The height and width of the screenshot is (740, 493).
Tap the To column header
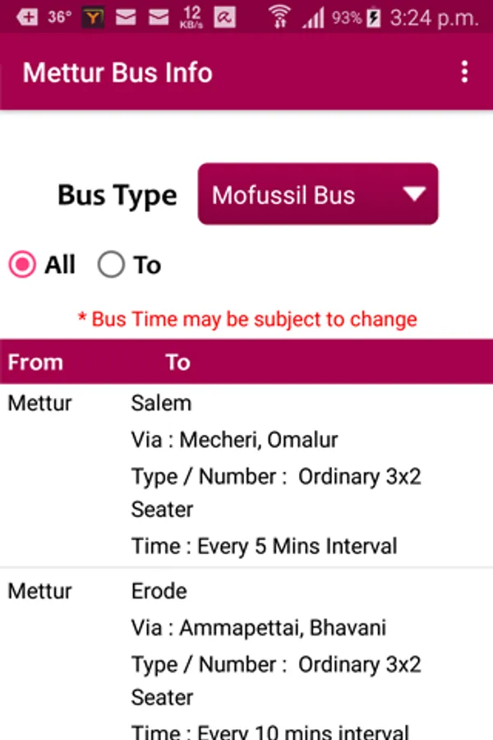tap(177, 363)
